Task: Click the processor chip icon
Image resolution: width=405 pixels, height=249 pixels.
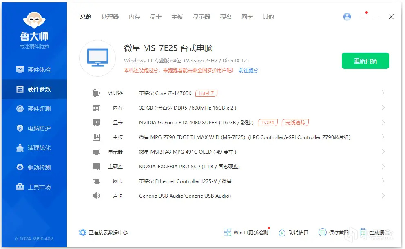Action: pos(96,93)
